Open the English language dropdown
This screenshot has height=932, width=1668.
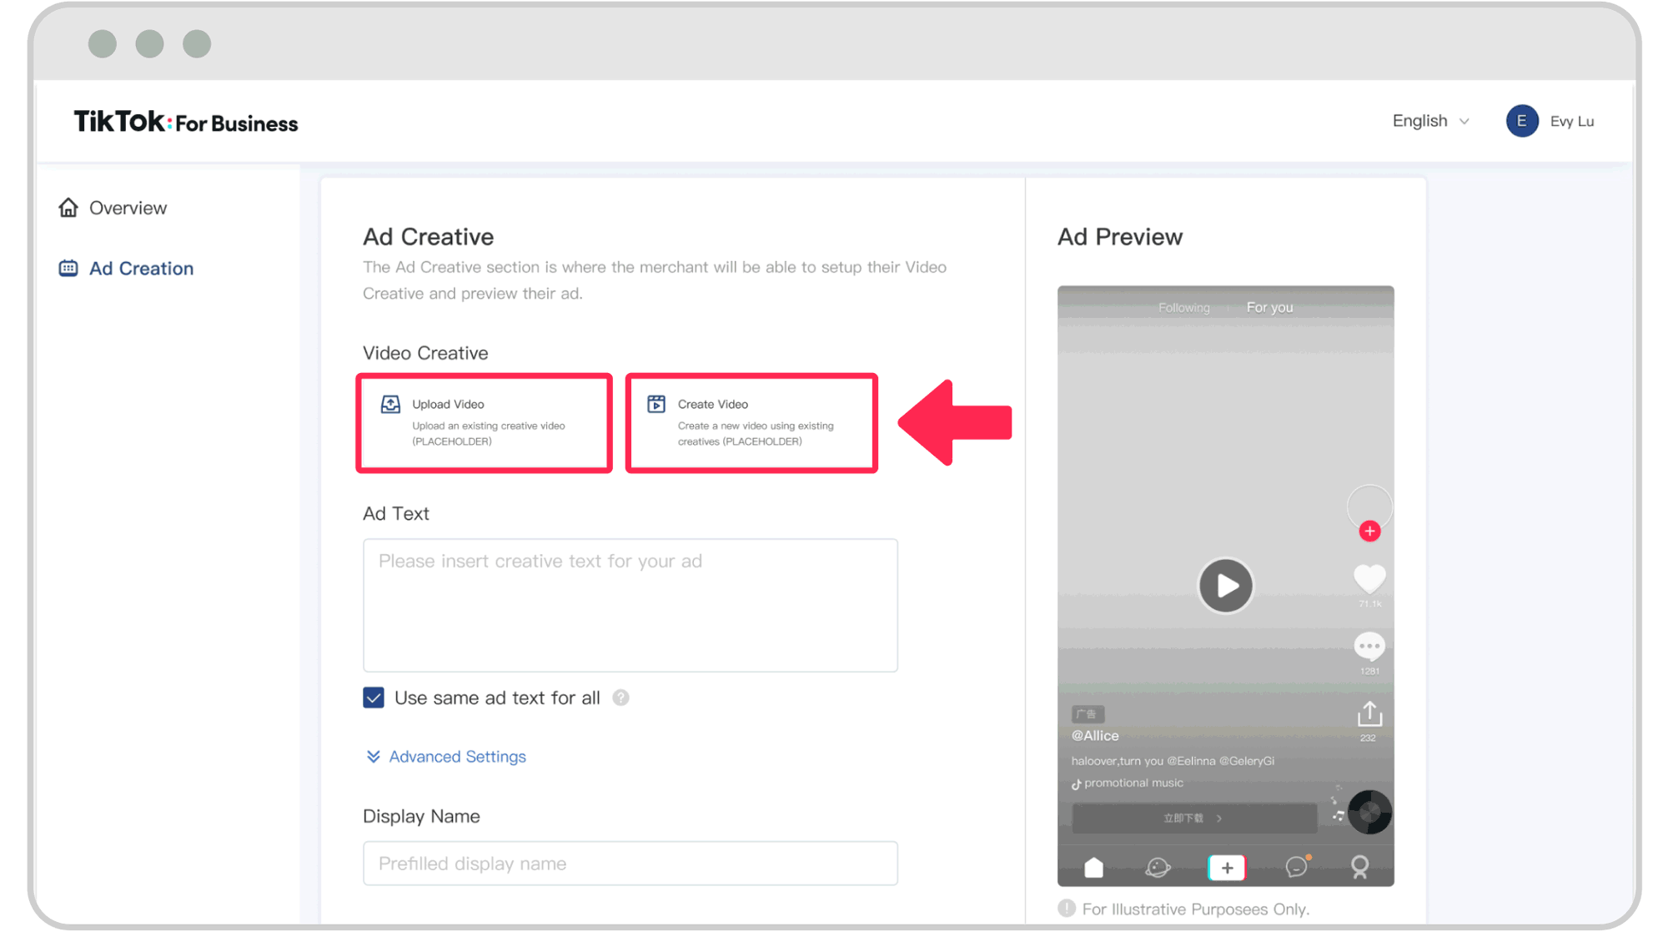pos(1430,121)
